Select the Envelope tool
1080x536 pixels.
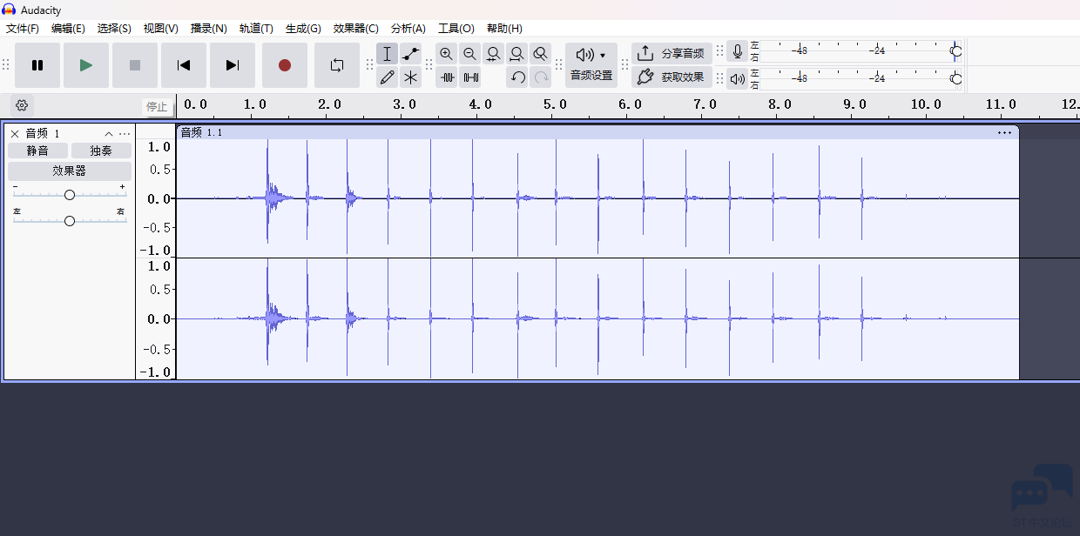411,54
